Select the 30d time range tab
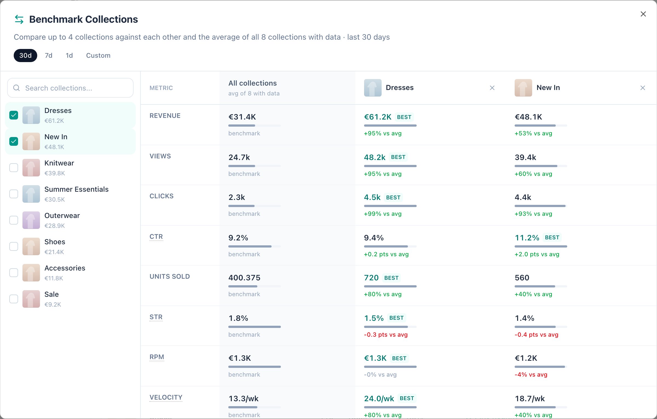This screenshot has height=419, width=657. [x=25, y=56]
